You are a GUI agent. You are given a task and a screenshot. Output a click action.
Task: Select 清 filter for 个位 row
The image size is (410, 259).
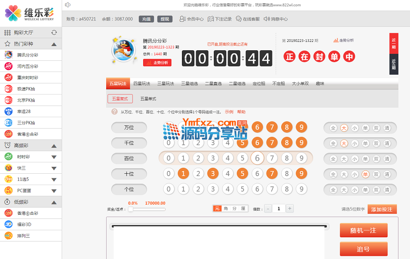point(387,190)
